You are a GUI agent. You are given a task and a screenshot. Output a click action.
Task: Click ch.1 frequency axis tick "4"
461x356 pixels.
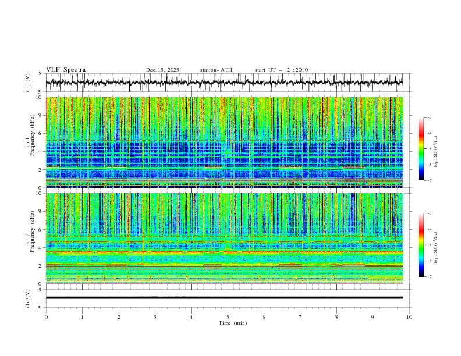[x=41, y=152]
